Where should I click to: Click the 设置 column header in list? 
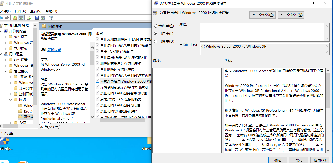pyautogui.click(x=100, y=33)
